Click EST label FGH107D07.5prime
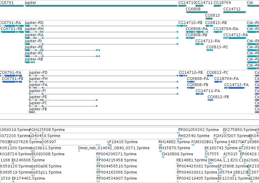259x183 pixels. pyautogui.click(x=231, y=136)
